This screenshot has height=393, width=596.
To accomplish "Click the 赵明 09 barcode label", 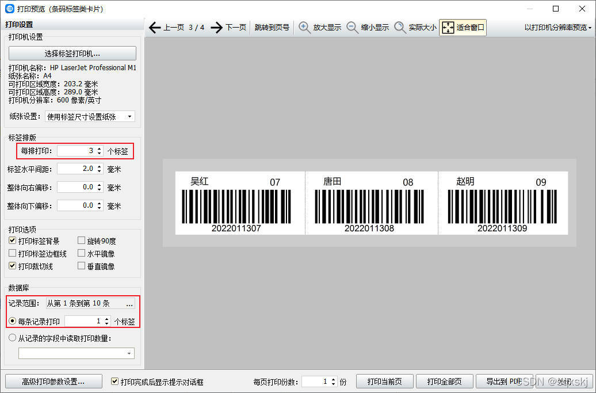I will pos(503,203).
